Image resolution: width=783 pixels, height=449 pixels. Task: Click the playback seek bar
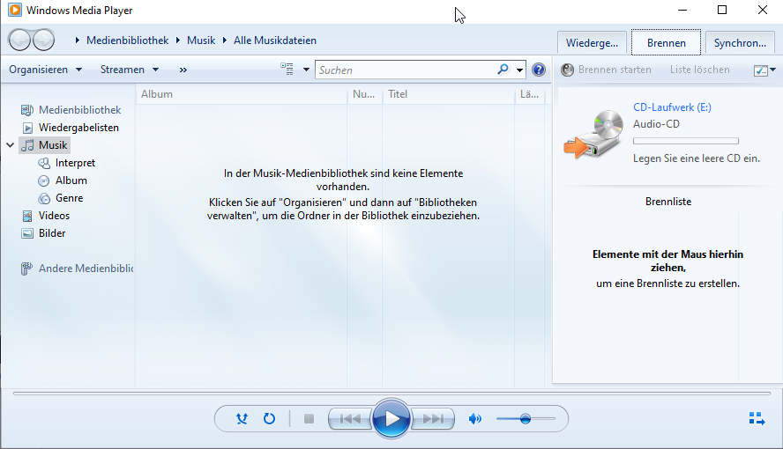(391, 394)
